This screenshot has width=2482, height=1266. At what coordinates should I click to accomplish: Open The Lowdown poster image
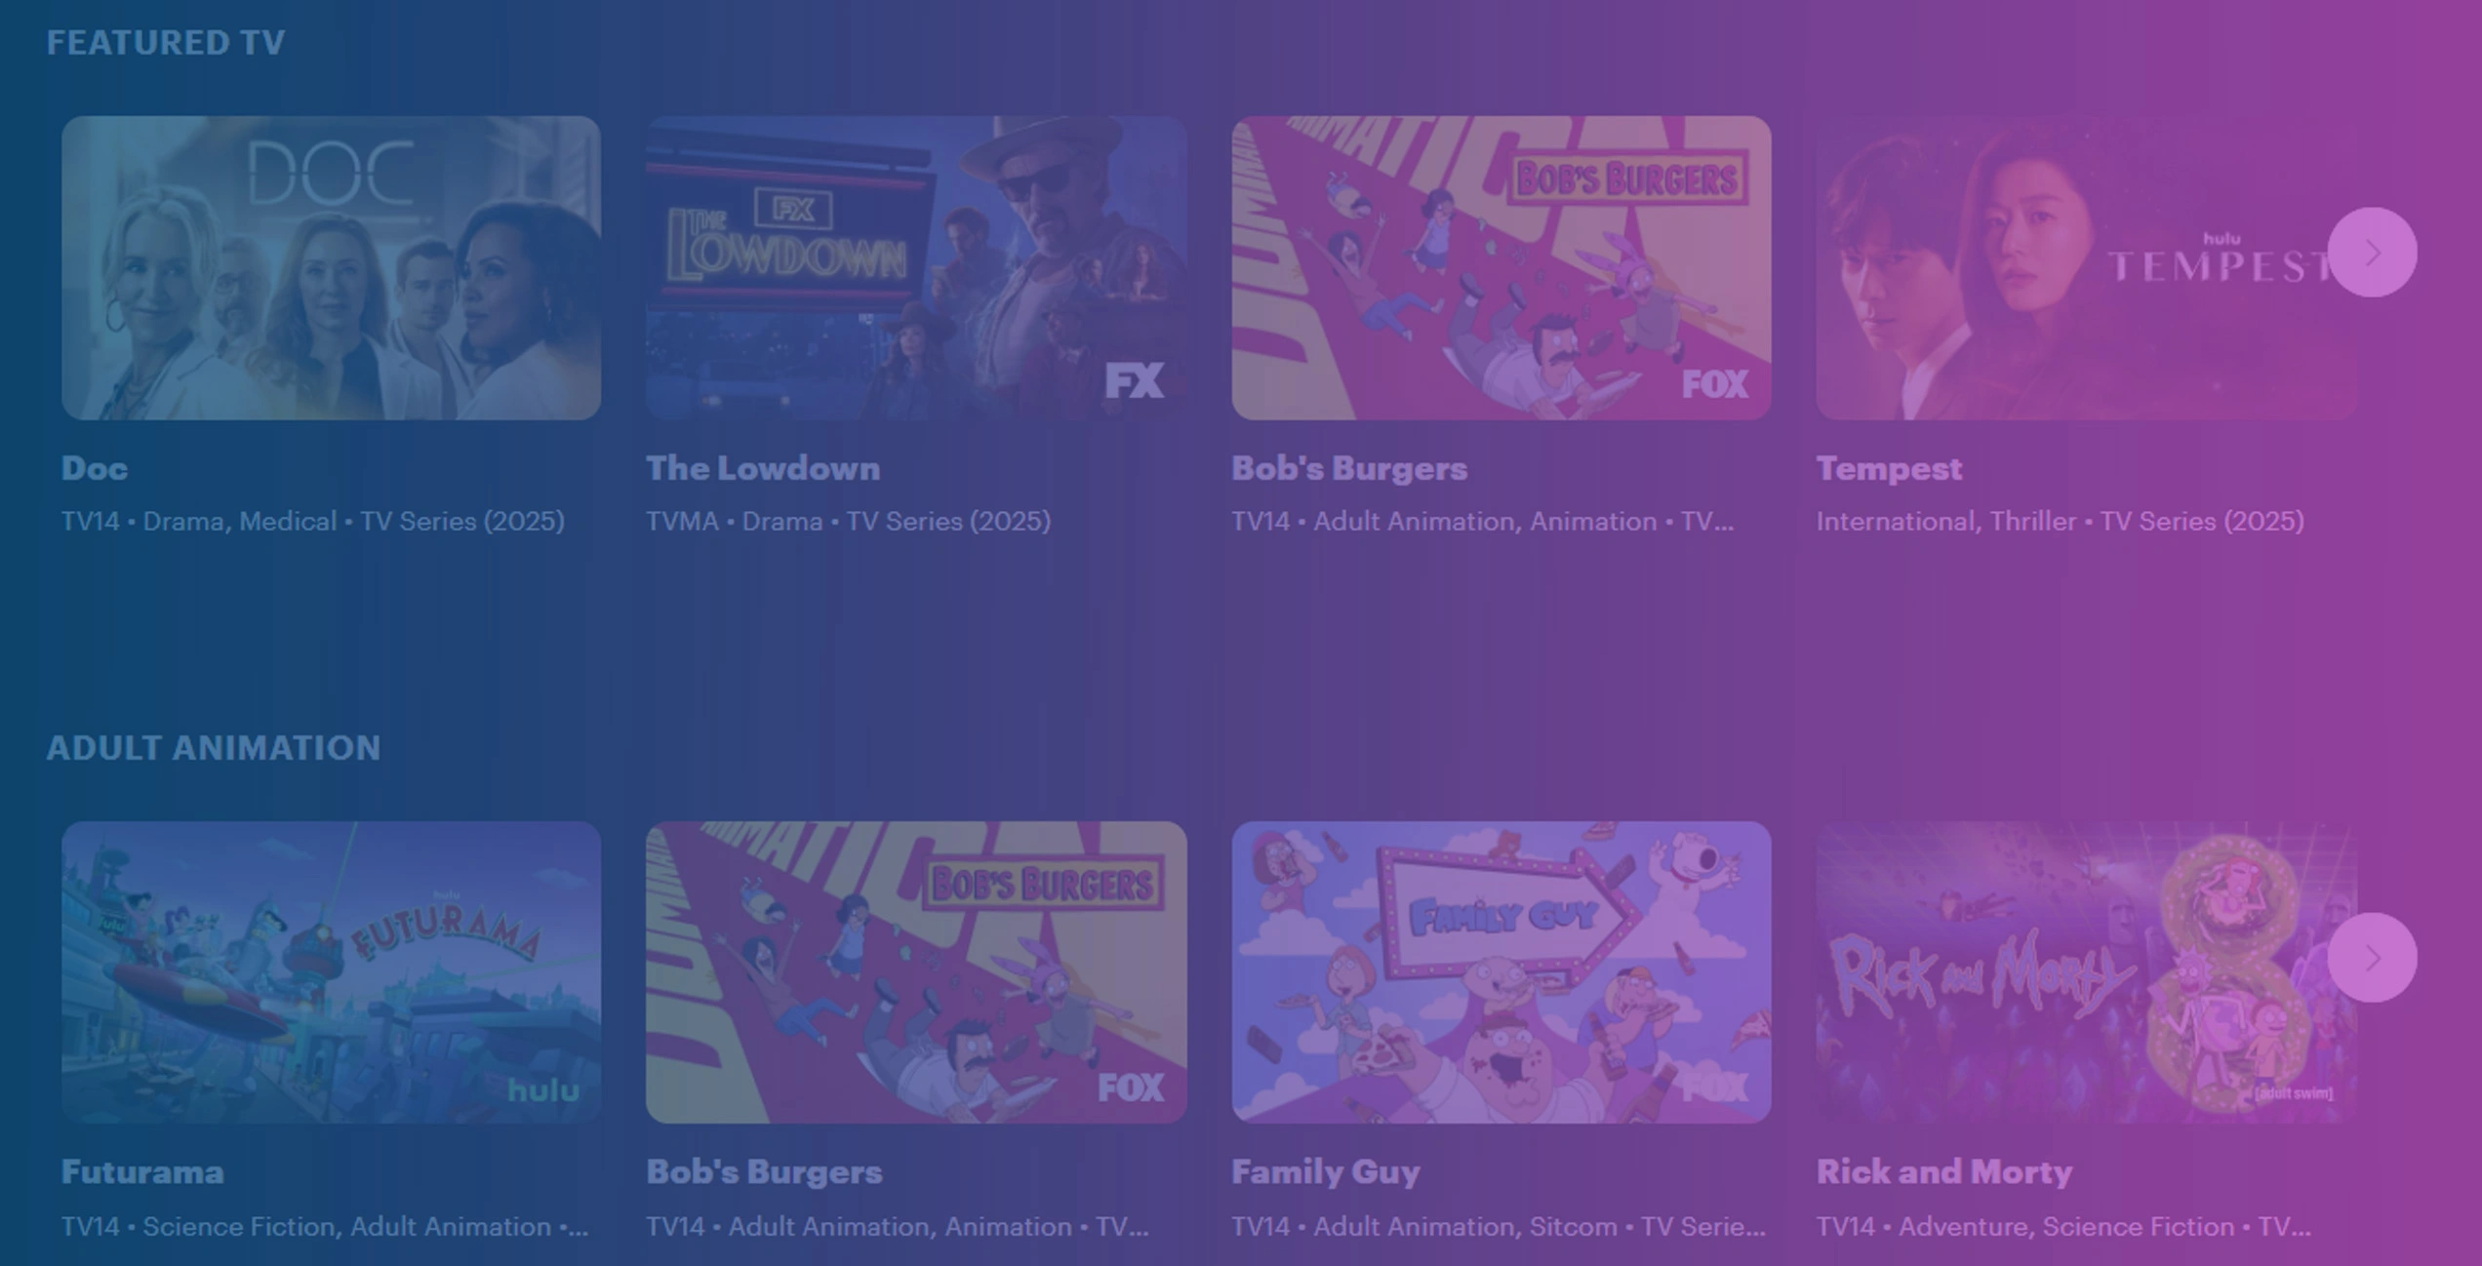pos(916,268)
